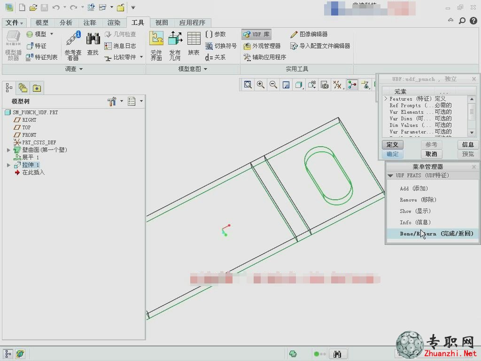Toggle the UDF 库 library button
This screenshot has width=481, height=361.
(256, 34)
